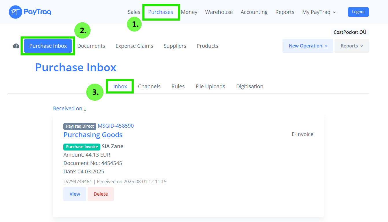The width and height of the screenshot is (388, 222).
Task: Click the Received on sort link
Action: point(68,109)
